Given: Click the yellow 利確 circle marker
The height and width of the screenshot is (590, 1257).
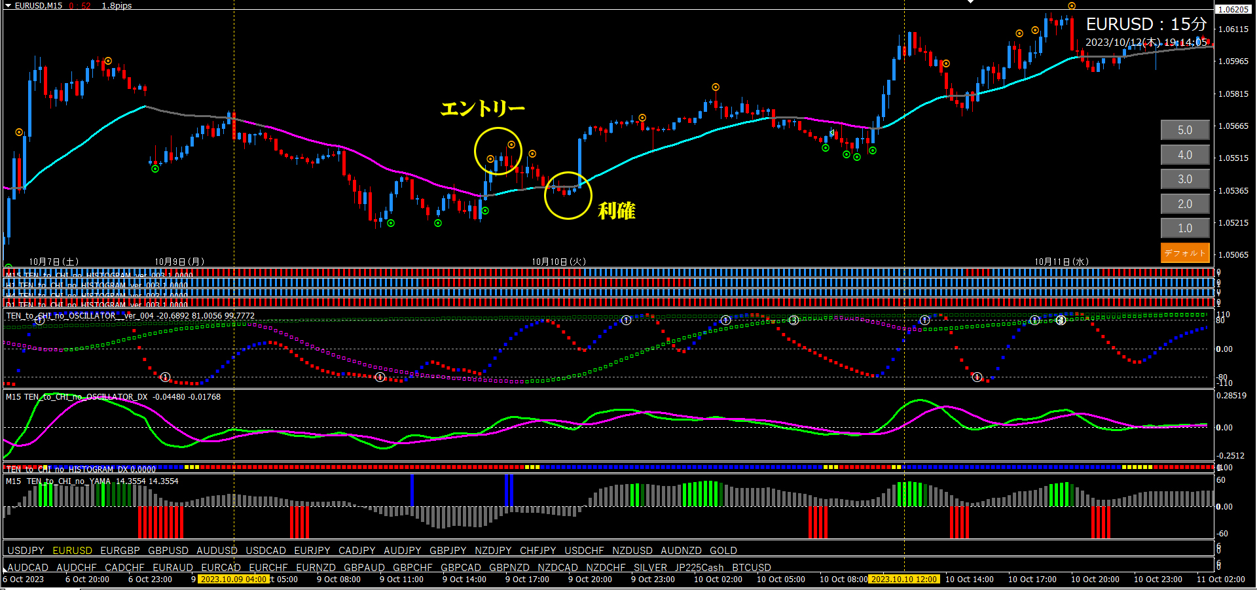Looking at the screenshot, I should (568, 196).
